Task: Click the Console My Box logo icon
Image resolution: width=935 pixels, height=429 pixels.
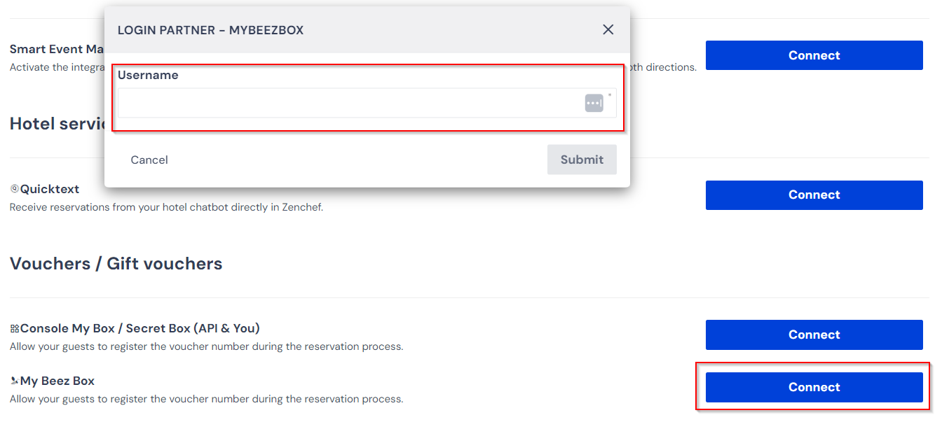Action: (14, 328)
